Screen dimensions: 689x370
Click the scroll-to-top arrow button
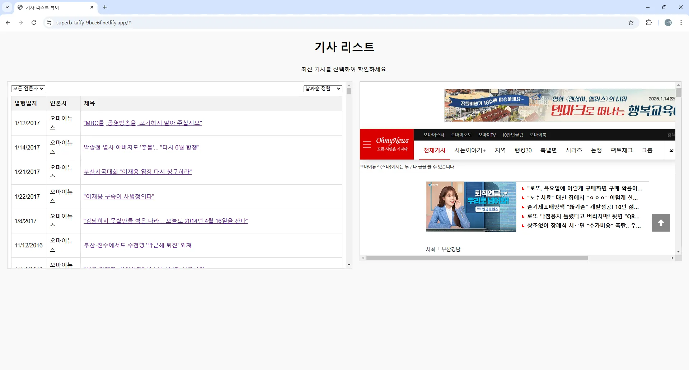[x=661, y=223]
